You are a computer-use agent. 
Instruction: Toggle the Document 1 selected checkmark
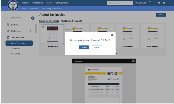coord(43,27)
